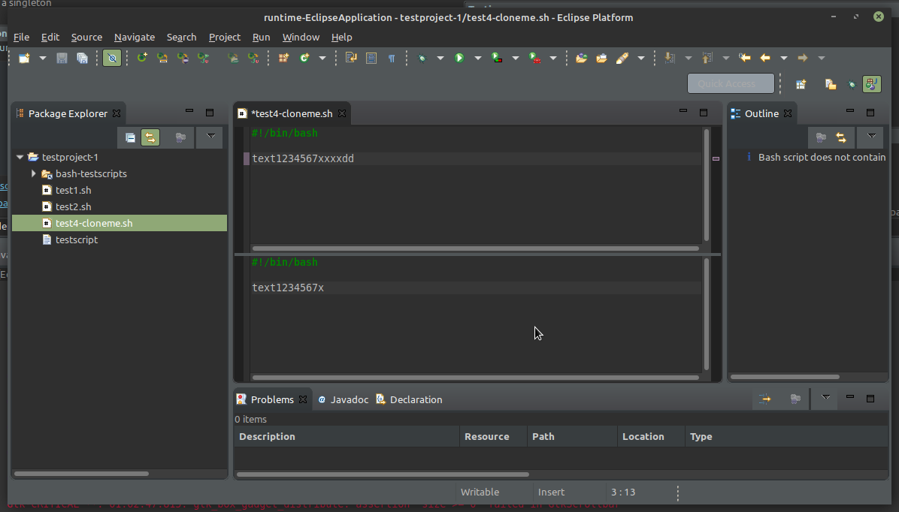Switch to the Javadoc tab
899x512 pixels.
pos(343,399)
